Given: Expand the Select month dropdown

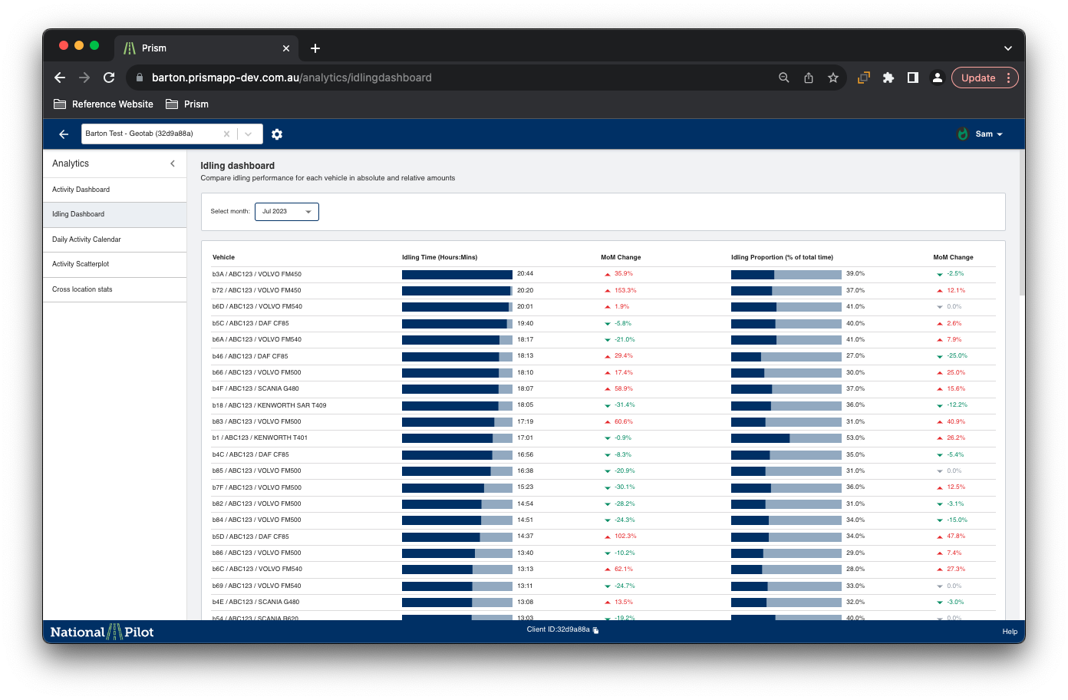Looking at the screenshot, I should point(287,212).
